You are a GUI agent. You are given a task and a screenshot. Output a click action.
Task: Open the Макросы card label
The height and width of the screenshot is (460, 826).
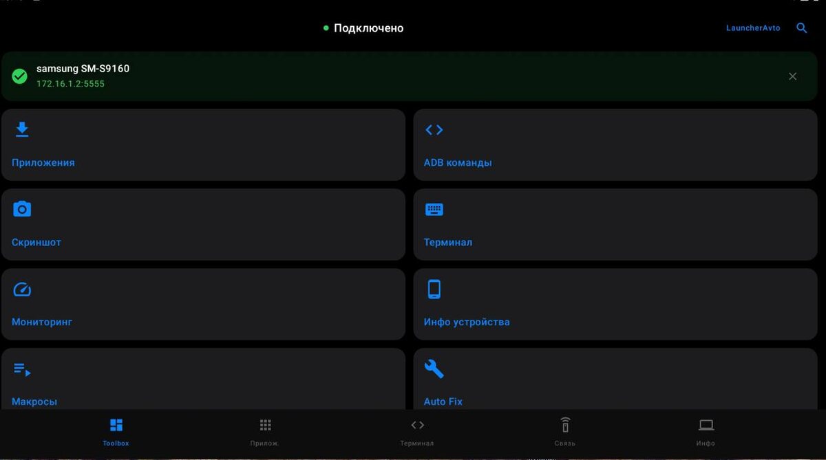coord(34,402)
